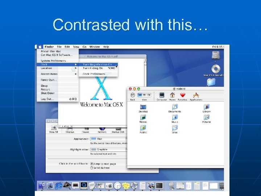Click the scroll up arrow in PDF window

145,60
